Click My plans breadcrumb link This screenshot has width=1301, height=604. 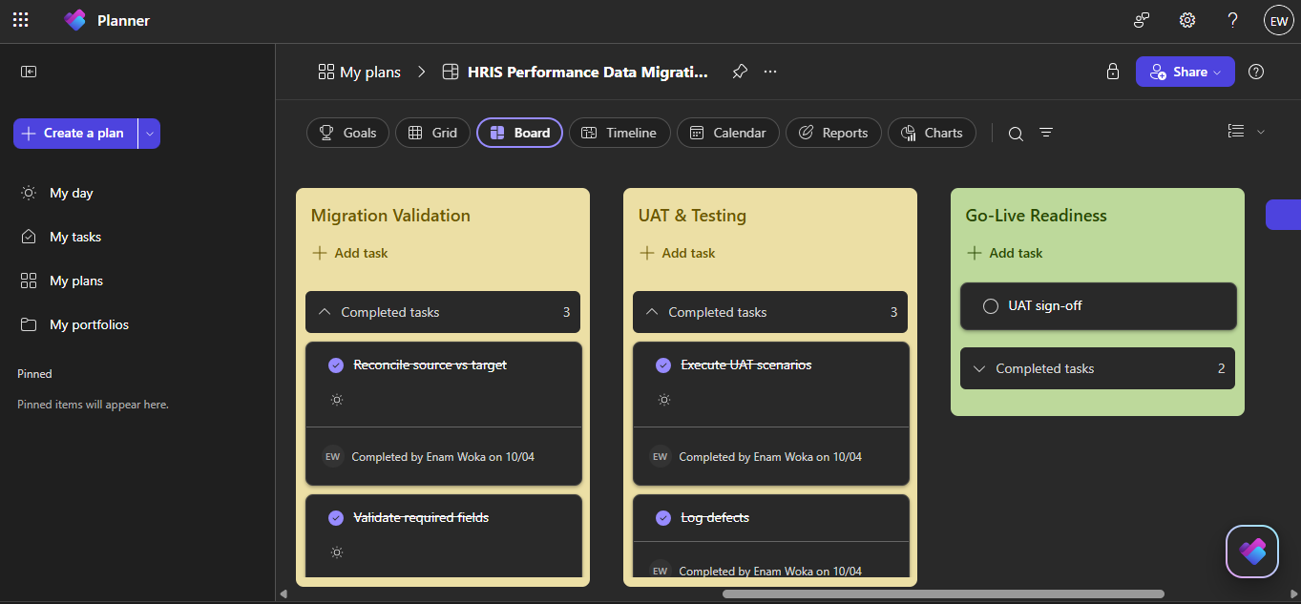360,72
